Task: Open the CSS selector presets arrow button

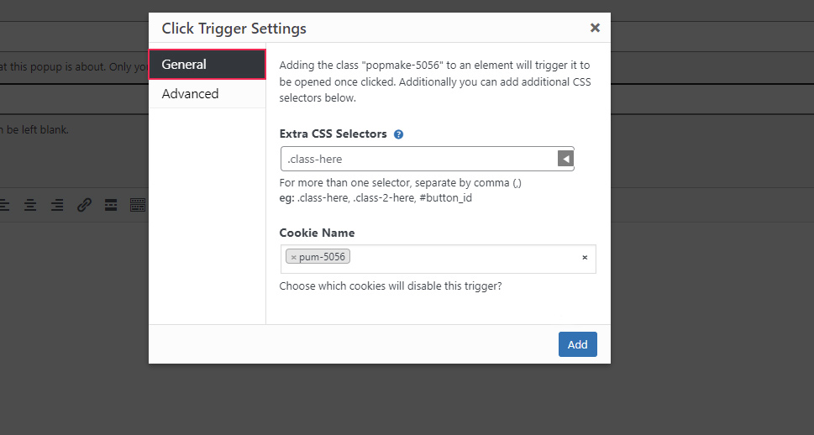Action: 565,159
